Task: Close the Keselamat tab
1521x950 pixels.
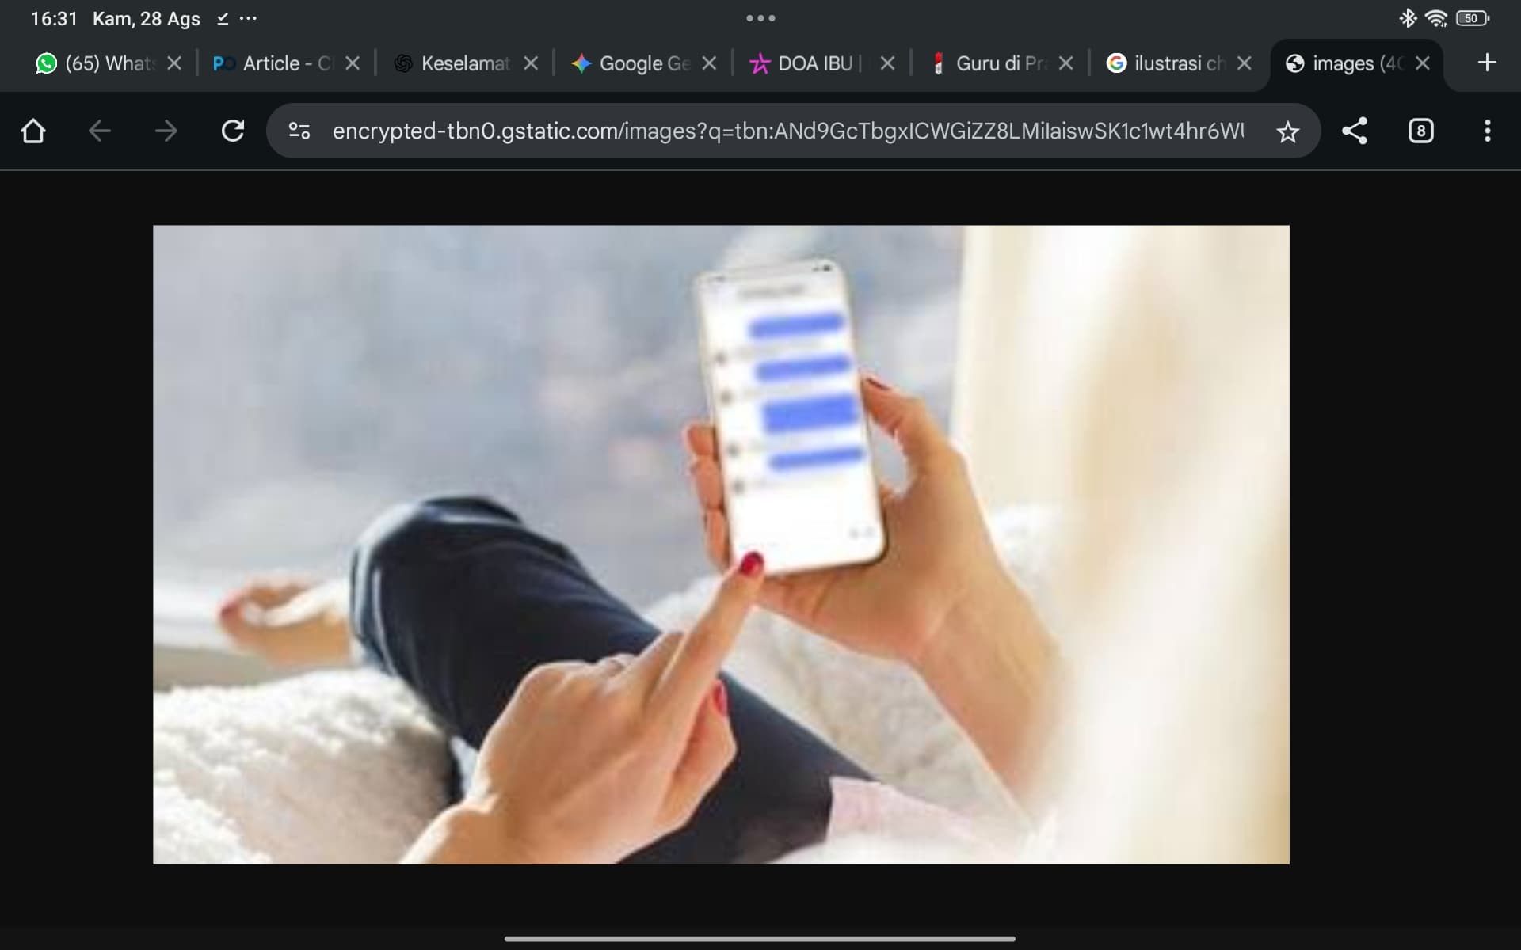Action: tap(531, 63)
